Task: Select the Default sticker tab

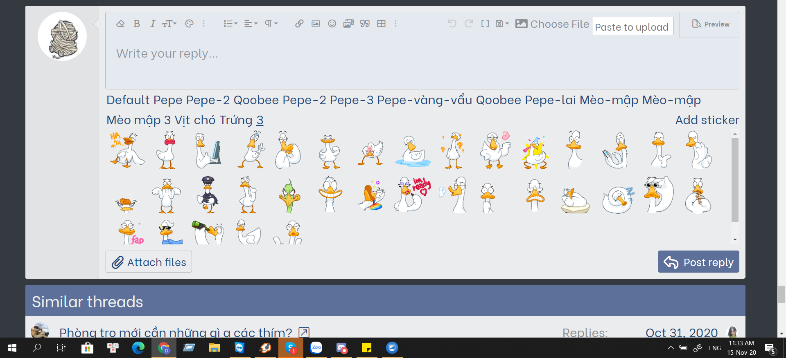Action: coord(128,100)
